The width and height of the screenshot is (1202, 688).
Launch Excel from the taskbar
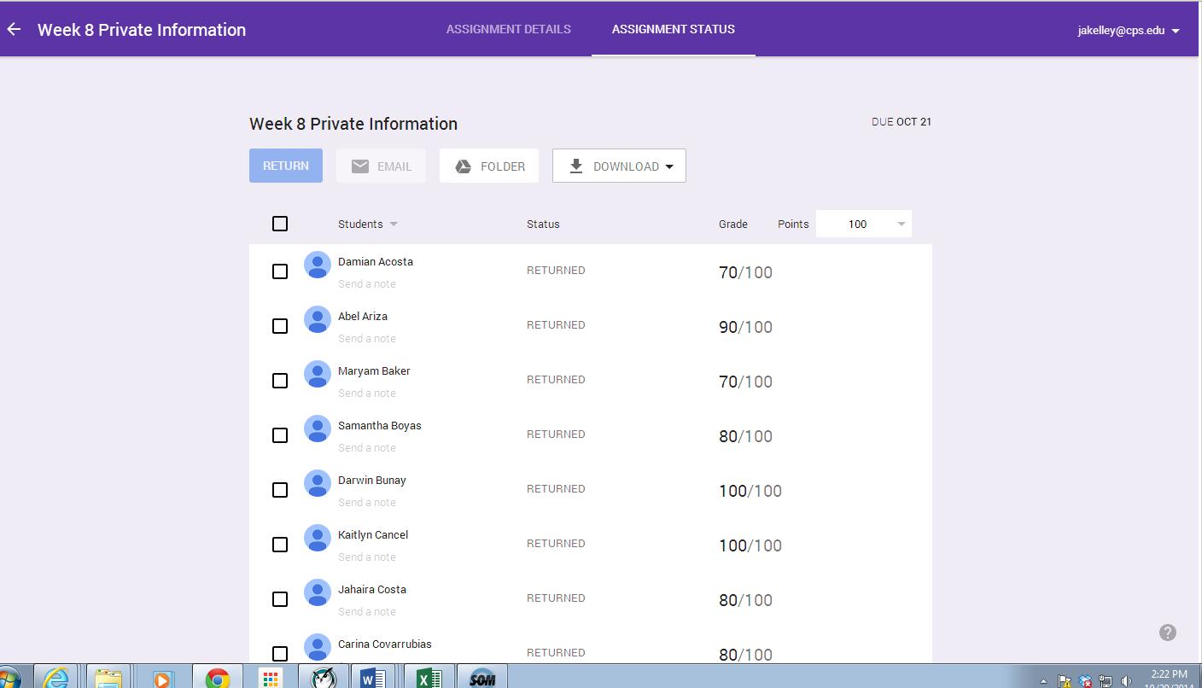(x=429, y=677)
